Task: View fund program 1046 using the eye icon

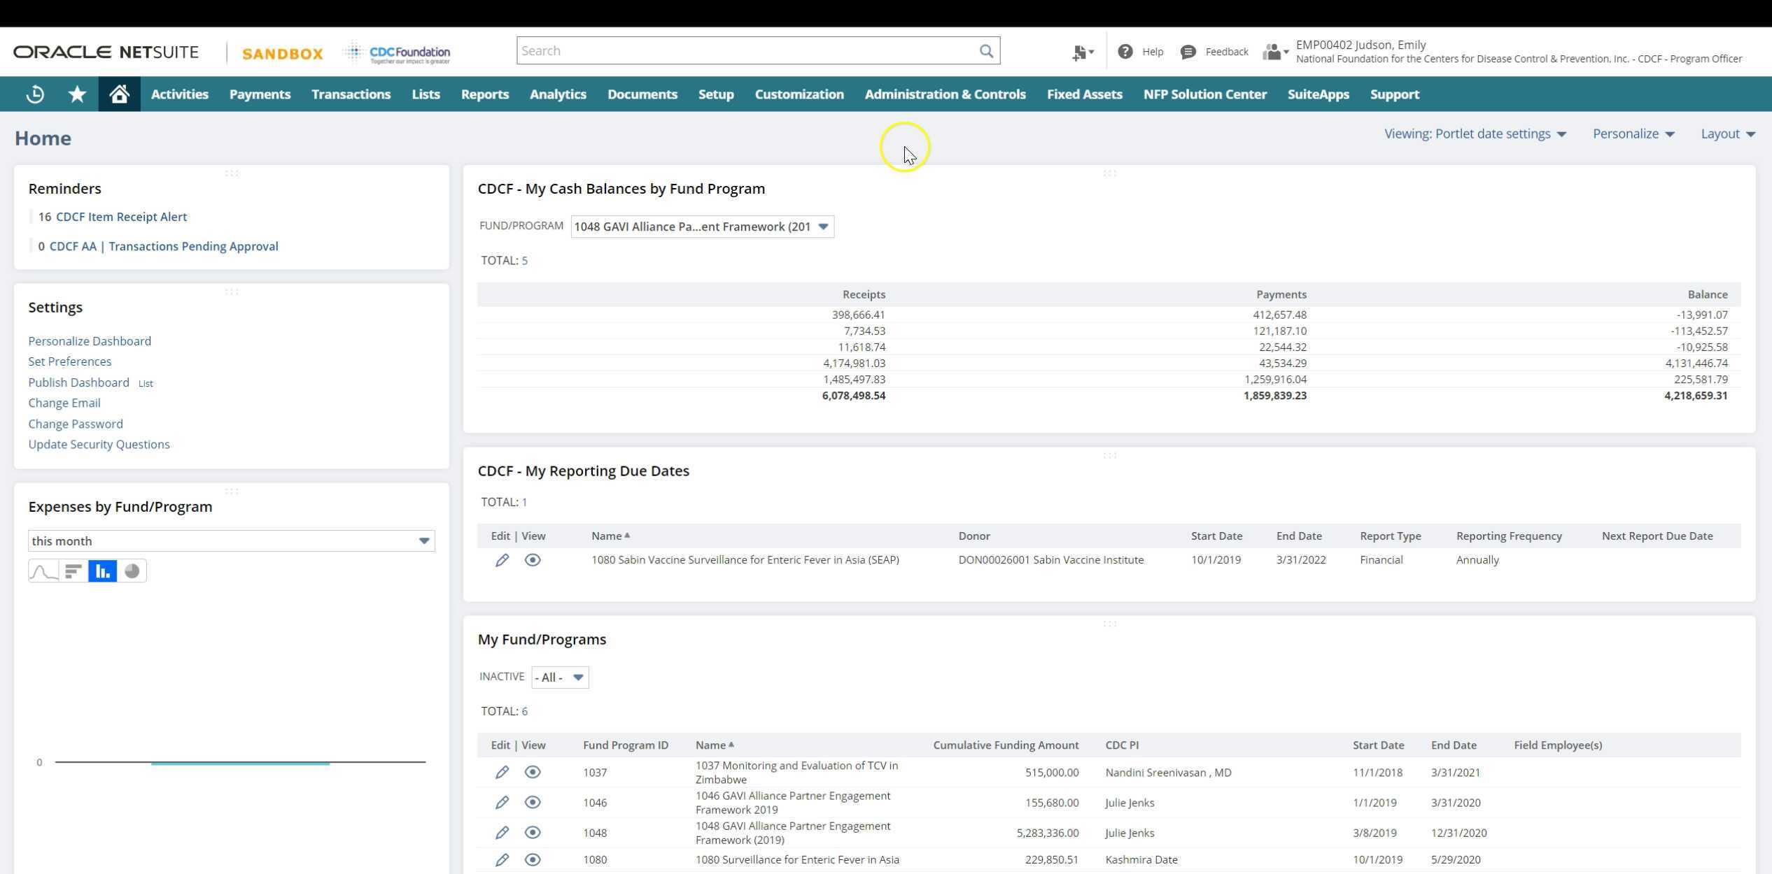Action: 533,802
